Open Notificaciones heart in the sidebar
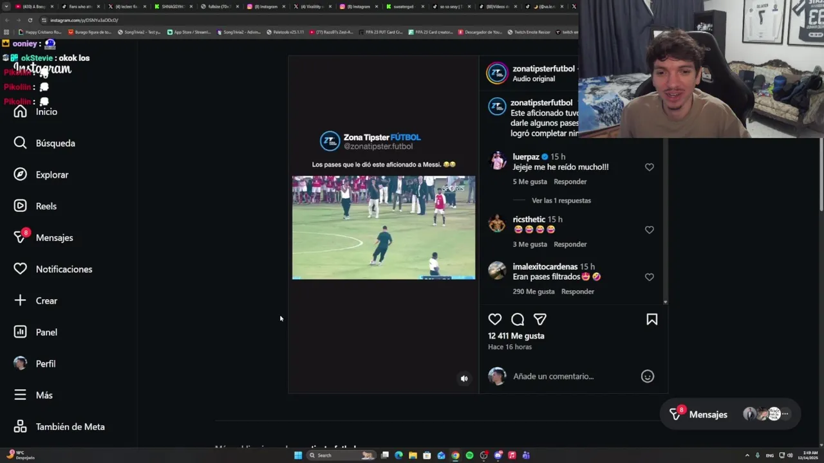824x463 pixels. 53,269
